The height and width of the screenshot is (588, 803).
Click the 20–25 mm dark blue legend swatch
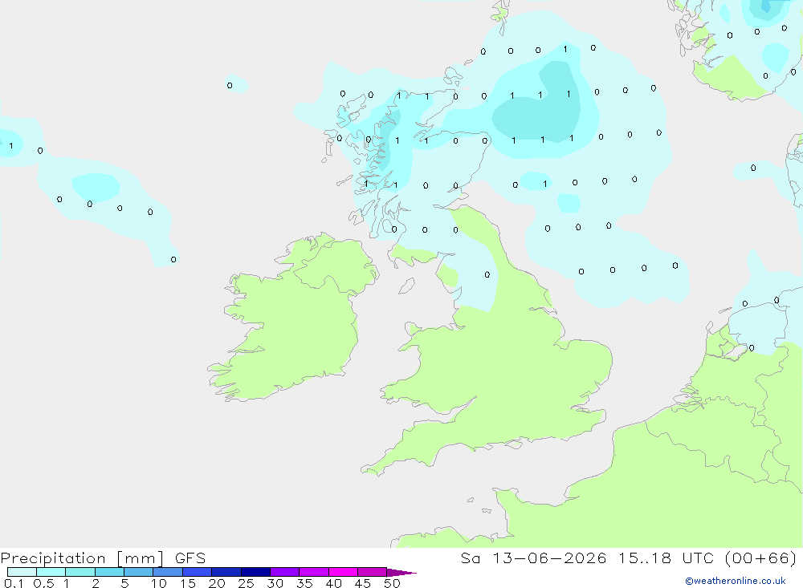point(226,572)
